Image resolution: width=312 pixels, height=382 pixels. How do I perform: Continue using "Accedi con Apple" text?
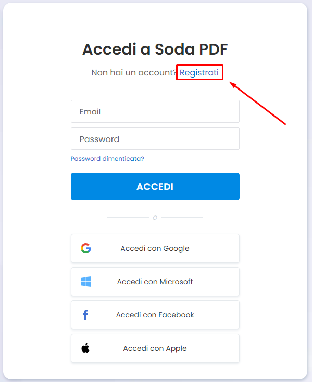coord(155,348)
